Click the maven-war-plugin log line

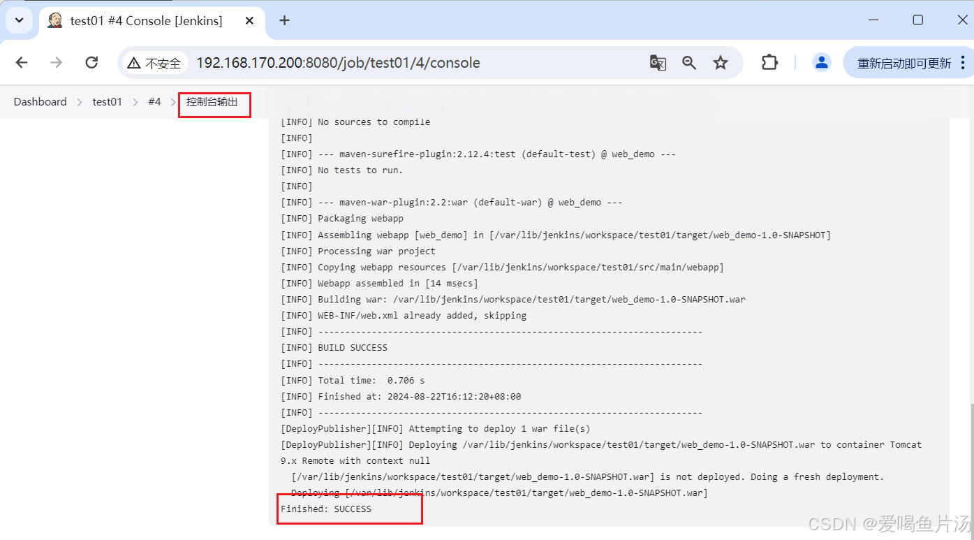pos(451,203)
